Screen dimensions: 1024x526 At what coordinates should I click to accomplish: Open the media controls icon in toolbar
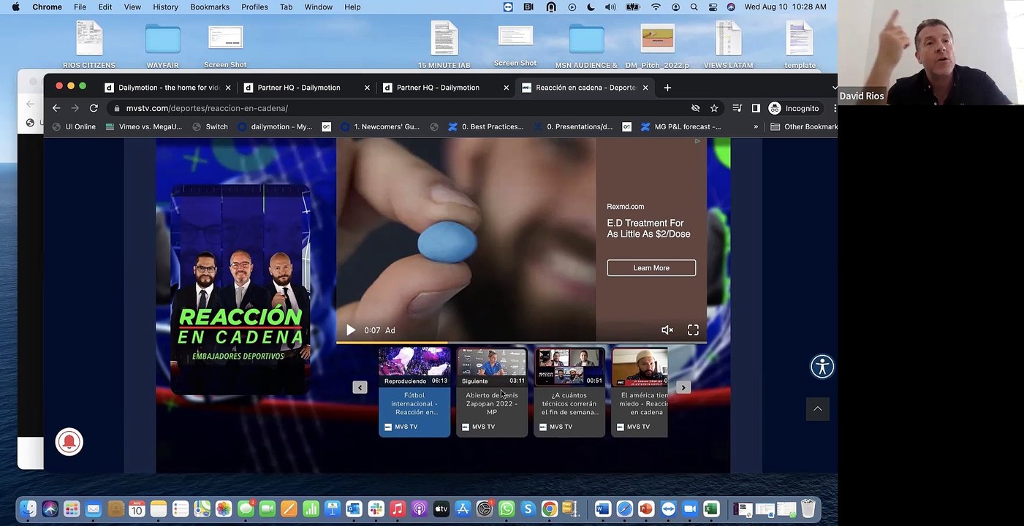[x=737, y=108]
